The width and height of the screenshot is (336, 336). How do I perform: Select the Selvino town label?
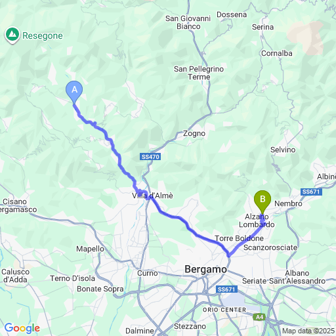point(283,150)
